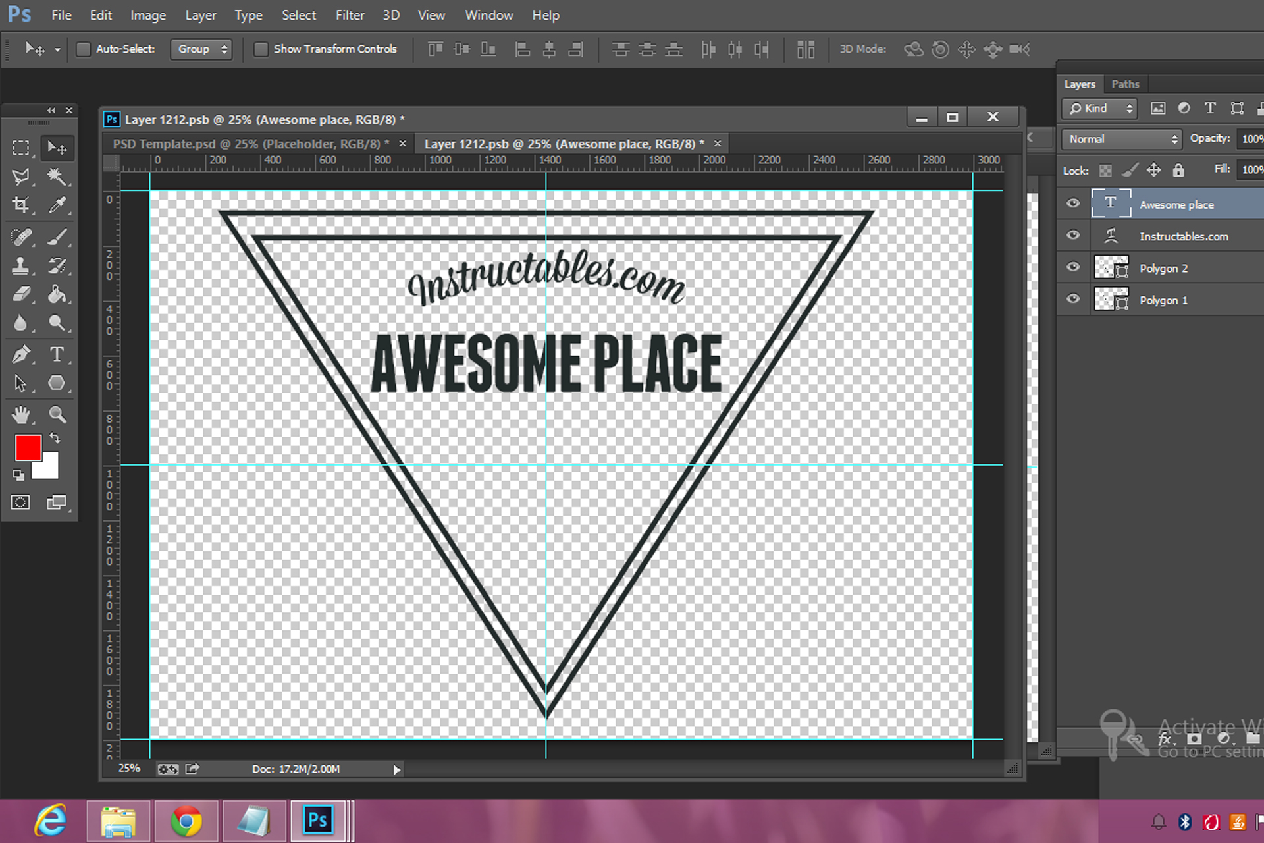Toggle visibility of Polygon 1 layer

(1073, 298)
